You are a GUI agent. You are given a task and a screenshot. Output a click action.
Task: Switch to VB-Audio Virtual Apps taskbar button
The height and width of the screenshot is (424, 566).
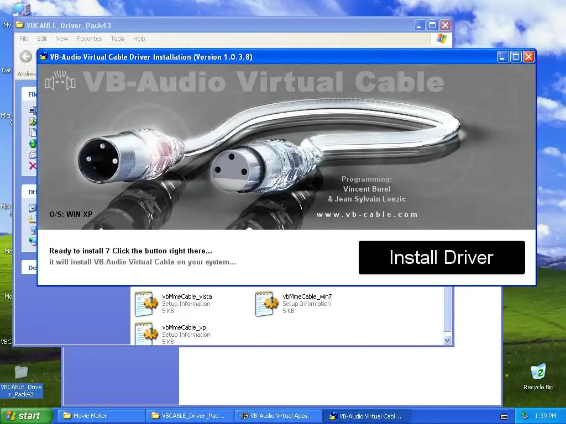coord(279,416)
